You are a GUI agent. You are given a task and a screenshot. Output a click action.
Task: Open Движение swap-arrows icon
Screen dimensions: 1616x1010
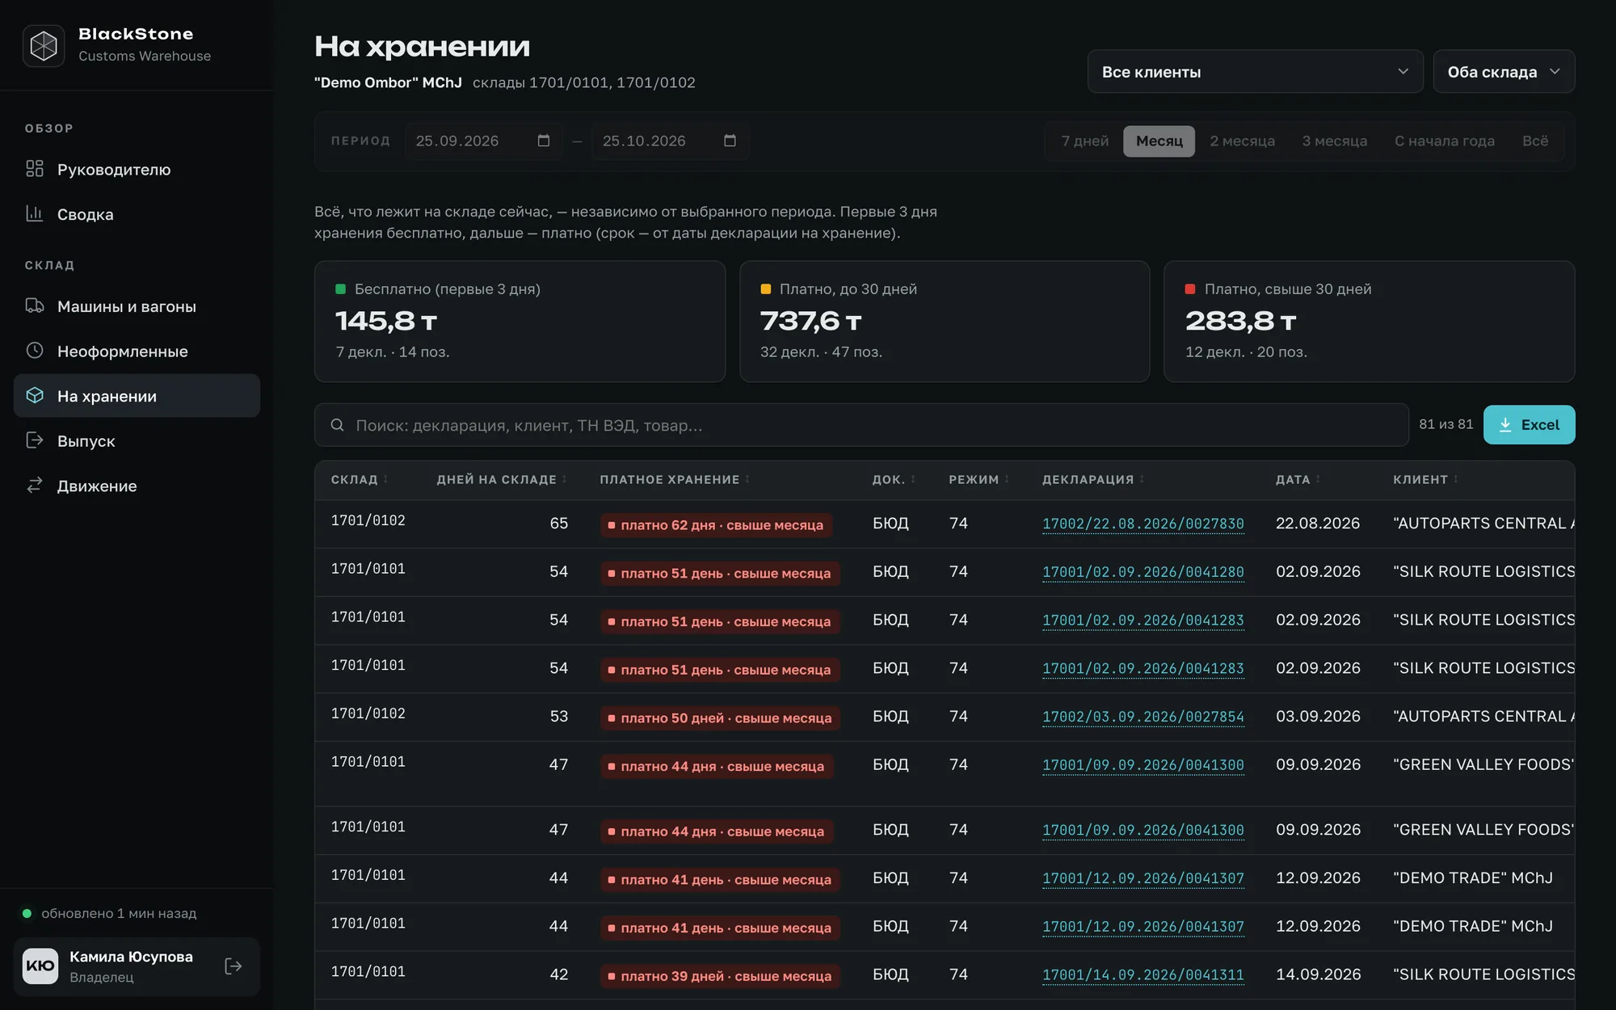[35, 485]
